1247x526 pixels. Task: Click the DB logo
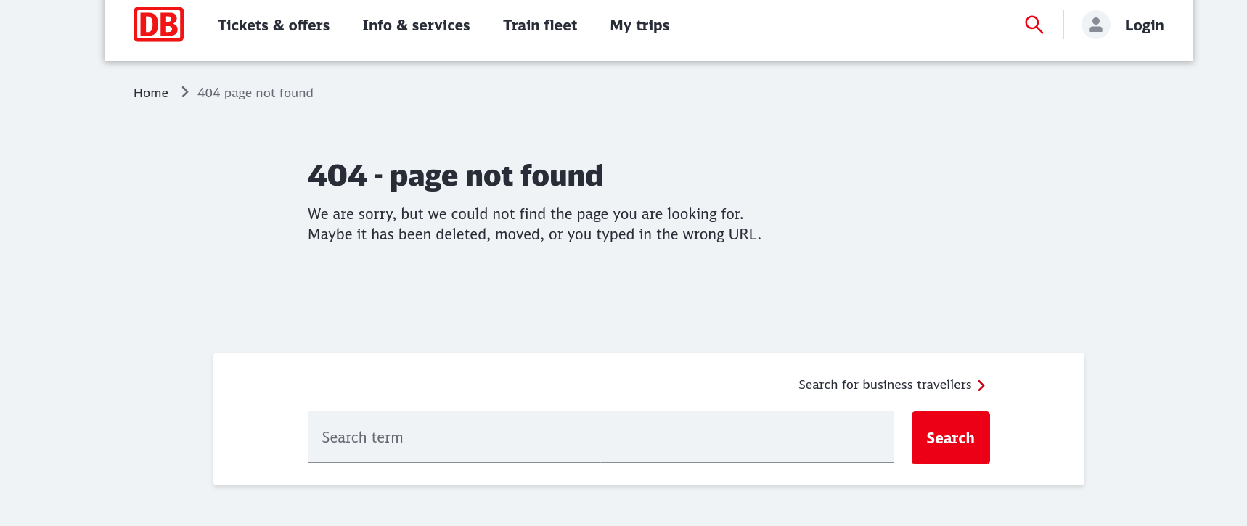click(158, 25)
